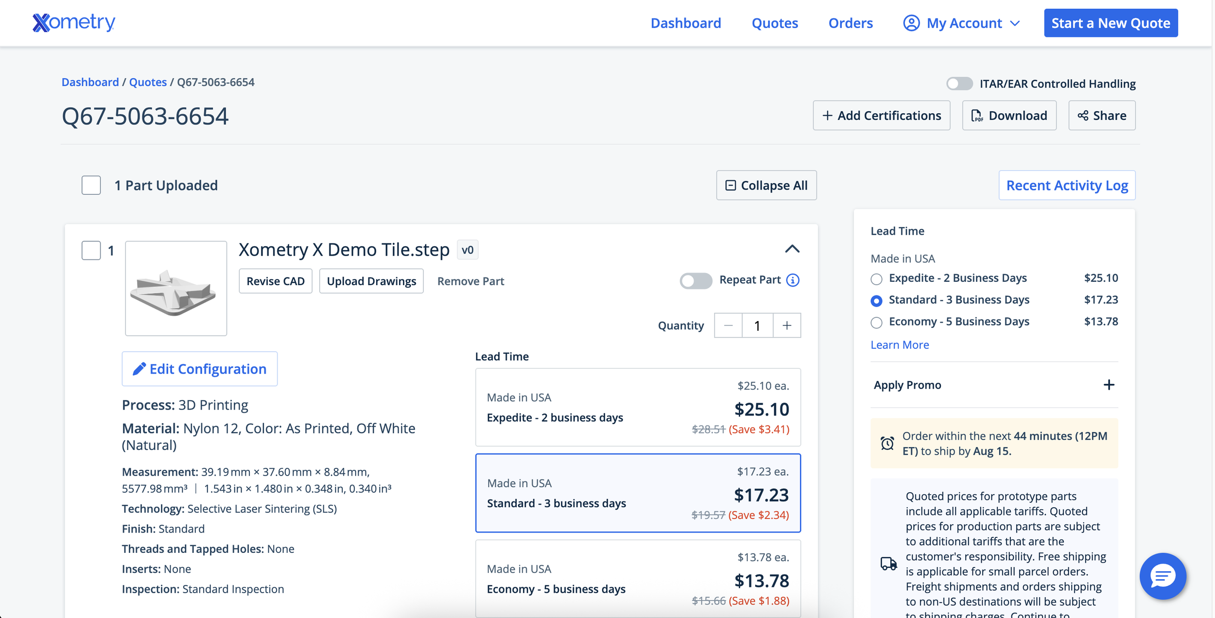Click Edit Configuration
Image resolution: width=1215 pixels, height=618 pixels.
click(199, 369)
